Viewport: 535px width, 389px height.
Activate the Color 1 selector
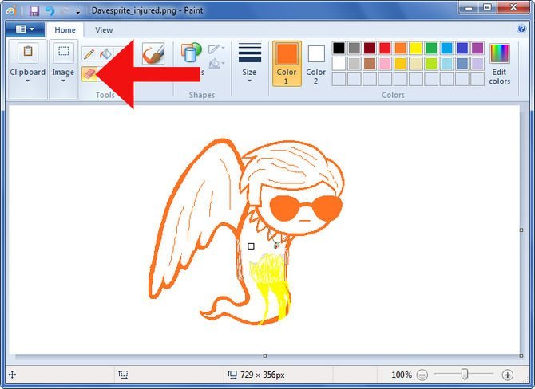click(287, 64)
